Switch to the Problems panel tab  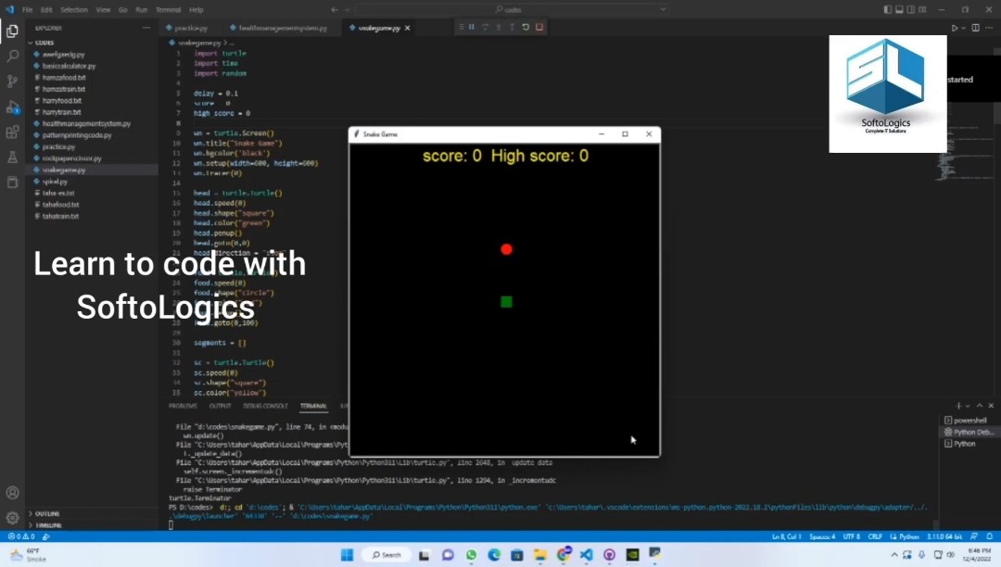[184, 406]
